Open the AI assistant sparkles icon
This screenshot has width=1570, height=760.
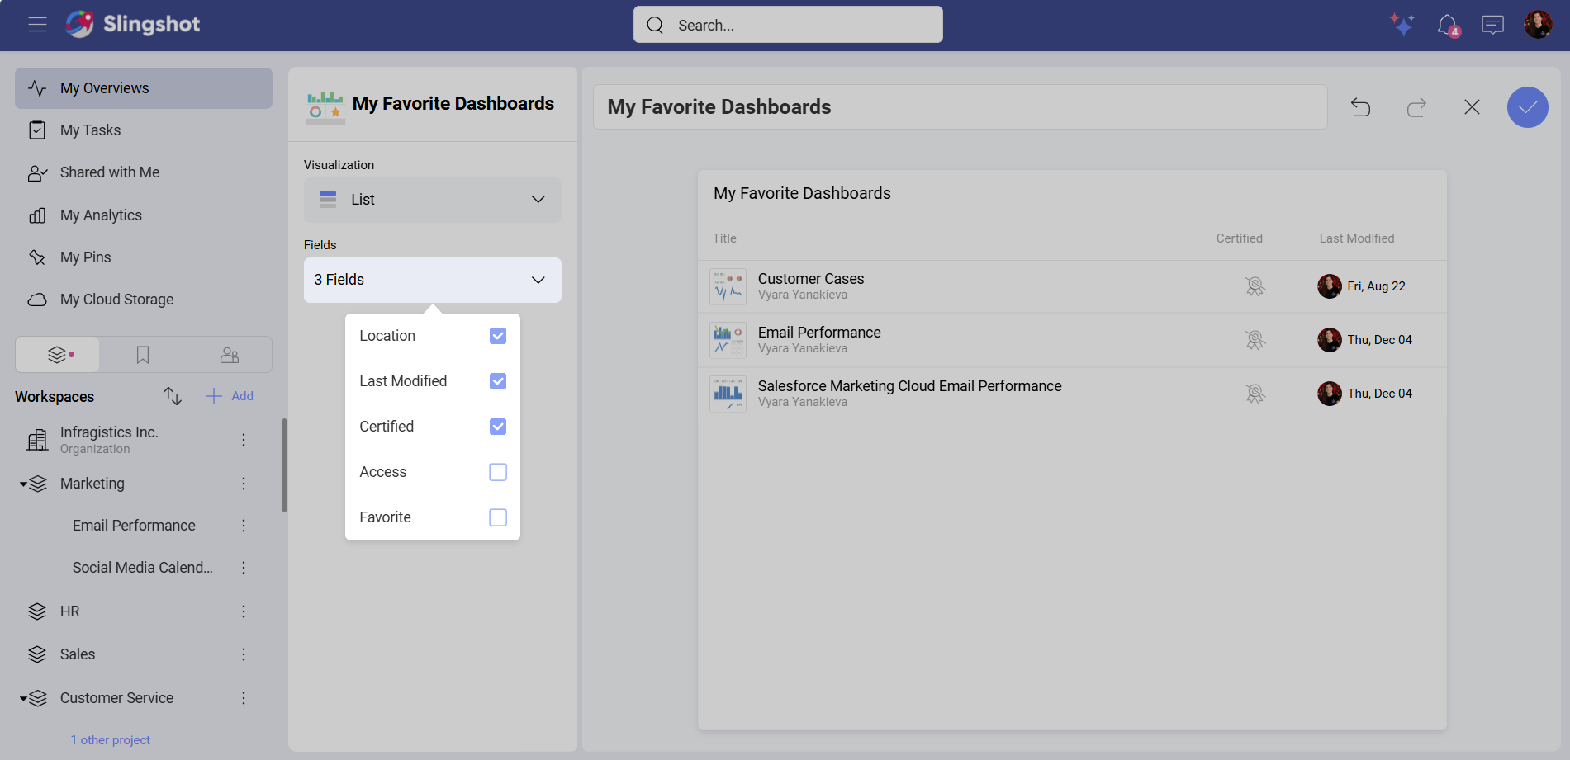(x=1402, y=25)
